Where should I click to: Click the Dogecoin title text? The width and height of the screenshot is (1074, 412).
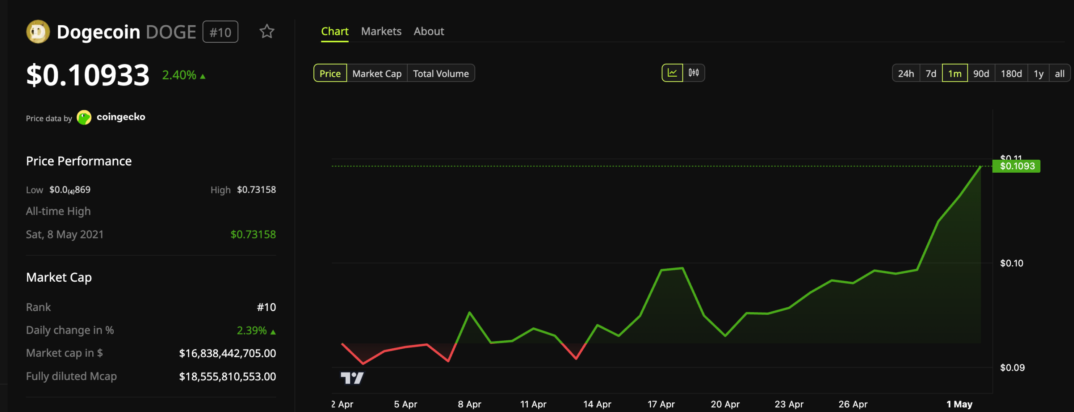tap(98, 32)
